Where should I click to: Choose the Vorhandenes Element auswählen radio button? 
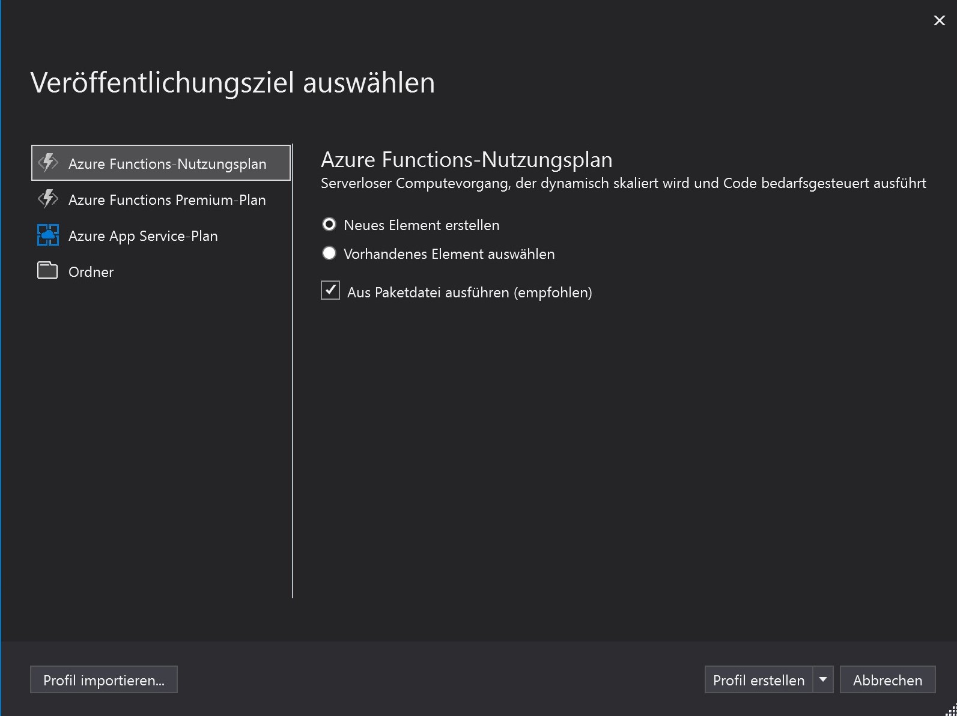[329, 253]
